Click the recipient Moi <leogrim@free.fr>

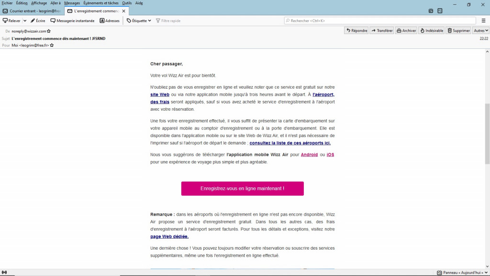pos(30,46)
